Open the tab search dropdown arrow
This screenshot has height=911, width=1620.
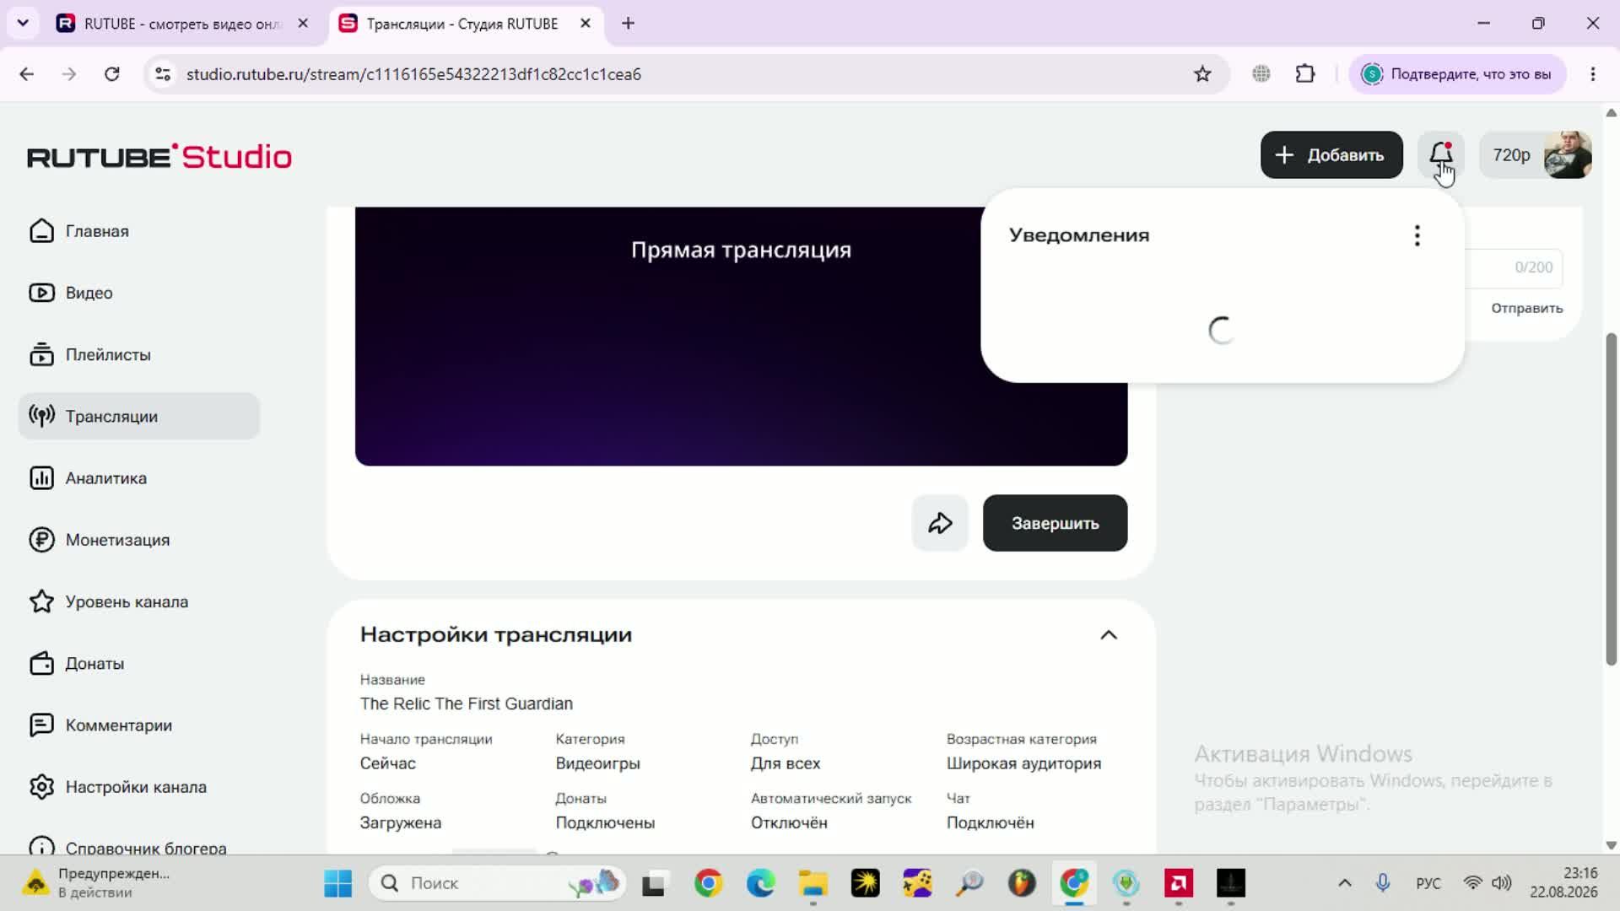coord(23,24)
